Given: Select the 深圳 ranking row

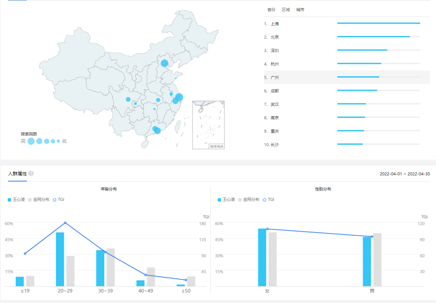Looking at the screenshot, I should pos(346,50).
